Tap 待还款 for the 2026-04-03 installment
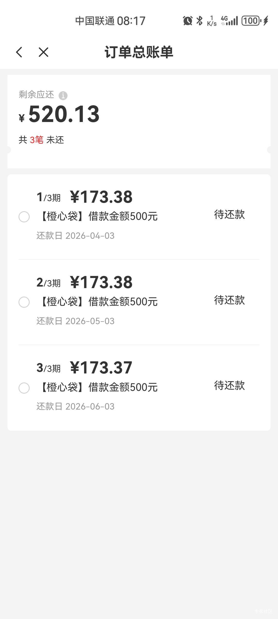This screenshot has height=619, width=278. click(x=229, y=215)
